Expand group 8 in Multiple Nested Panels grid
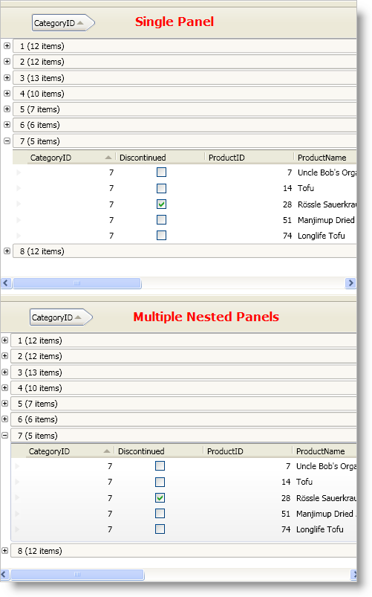This screenshot has height=597, width=372. click(x=5, y=551)
